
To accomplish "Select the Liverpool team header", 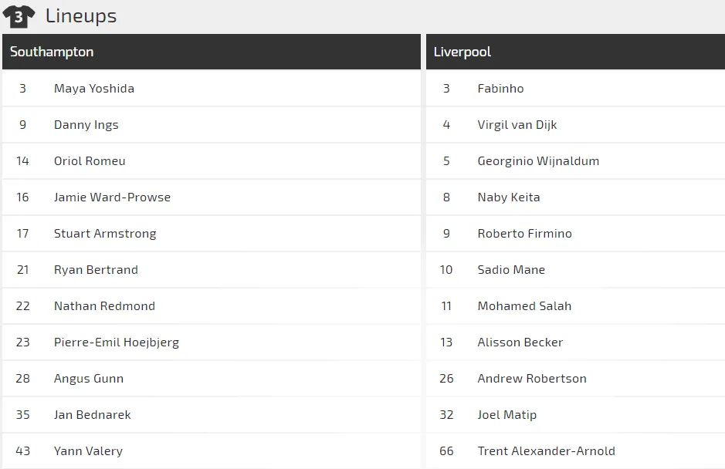I will [462, 52].
